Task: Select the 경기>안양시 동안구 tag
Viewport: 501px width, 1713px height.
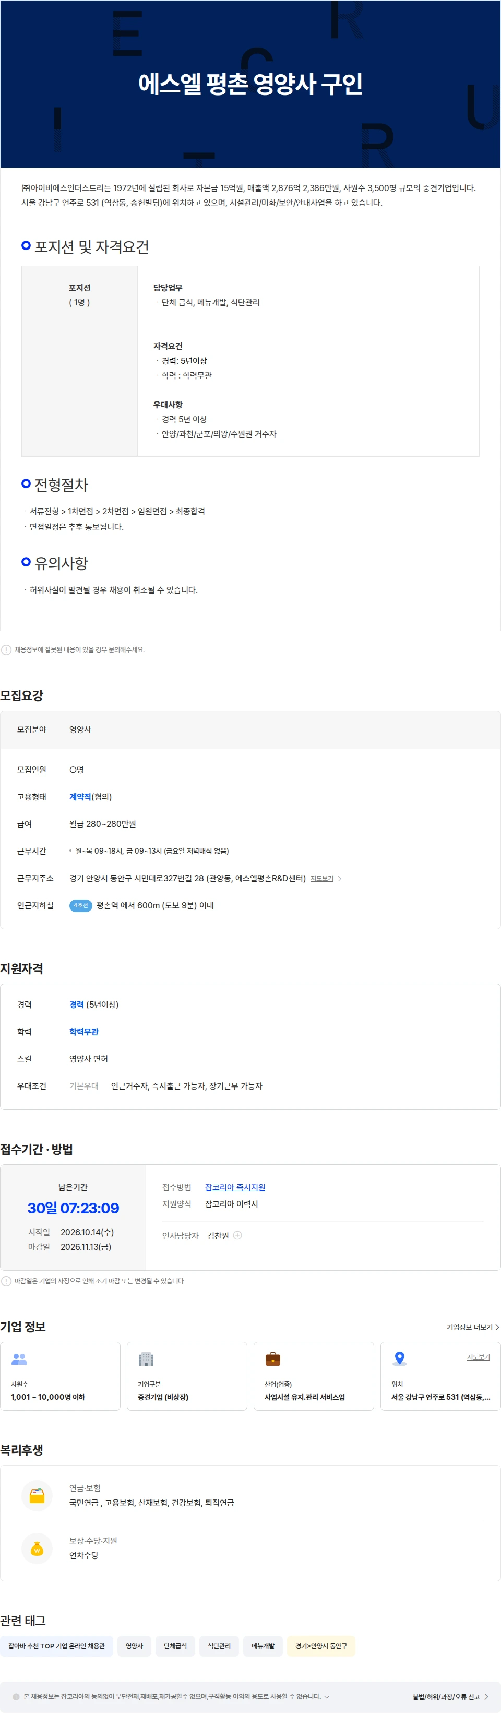Action: click(321, 1645)
